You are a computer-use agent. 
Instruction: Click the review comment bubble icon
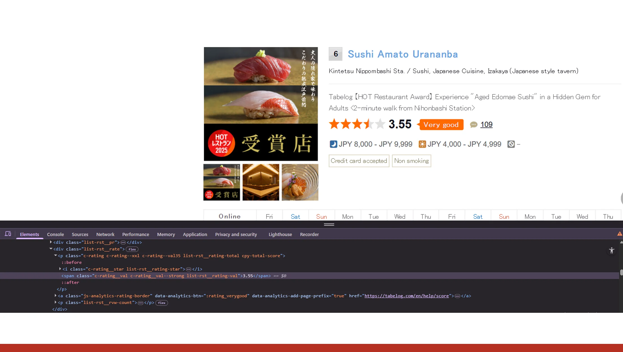[x=474, y=125]
